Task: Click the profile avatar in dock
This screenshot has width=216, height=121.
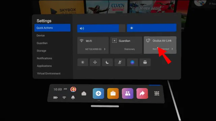Action: pos(73,89)
